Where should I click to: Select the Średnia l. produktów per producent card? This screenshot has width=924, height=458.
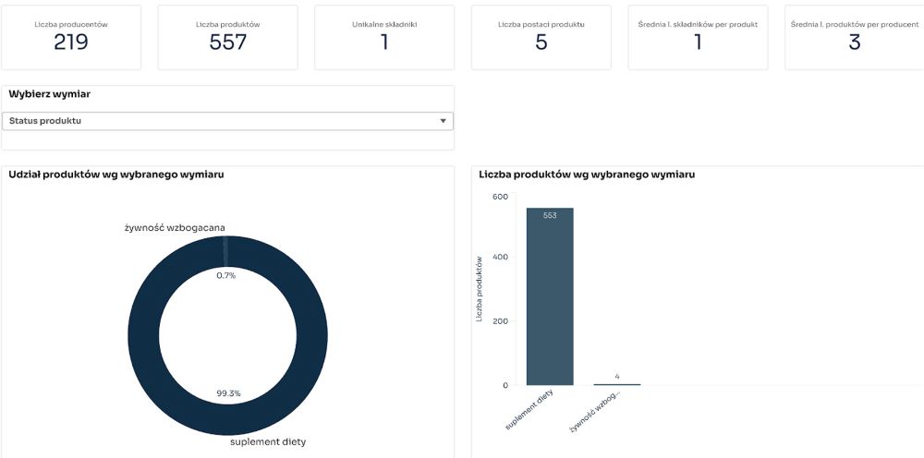tap(854, 37)
